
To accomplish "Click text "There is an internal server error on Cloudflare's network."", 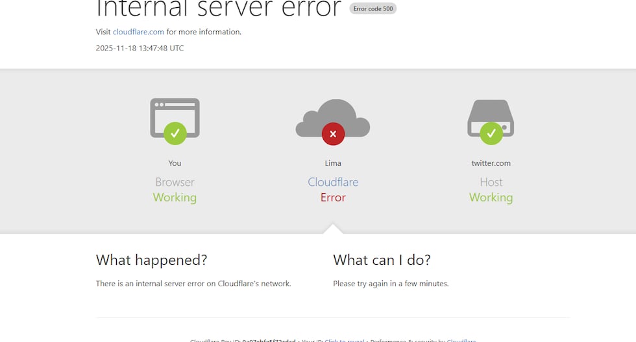I will click(x=193, y=284).
